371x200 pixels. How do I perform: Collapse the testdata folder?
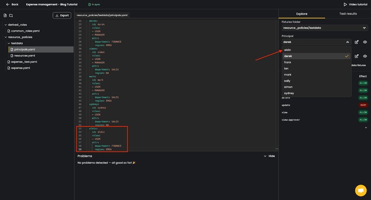click(x=9, y=43)
